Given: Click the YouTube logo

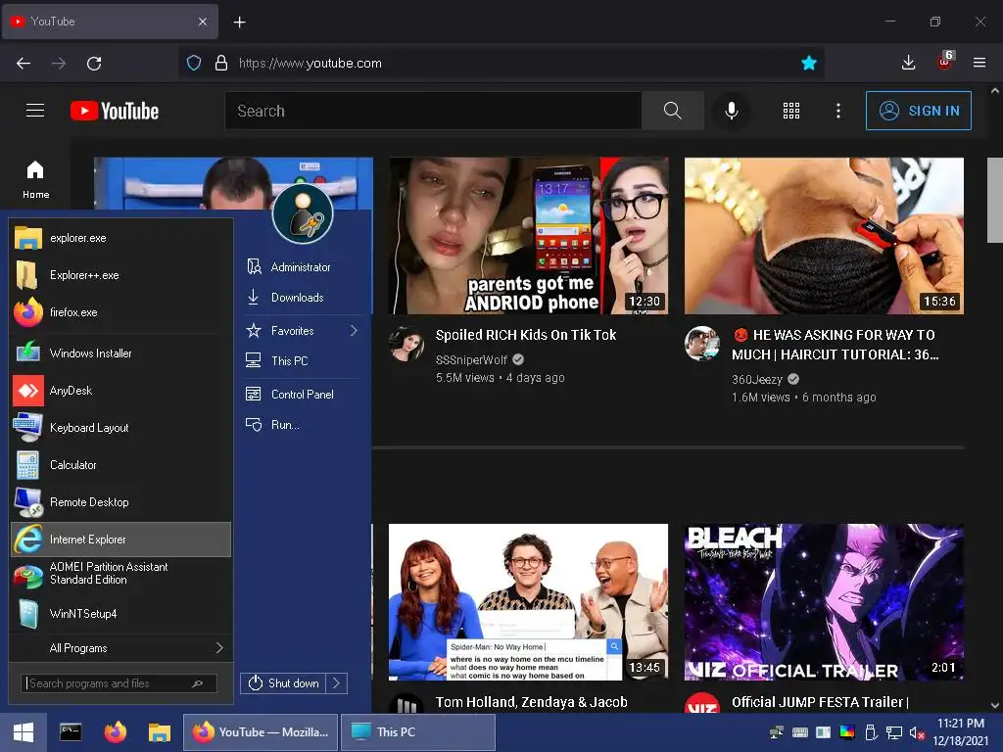Looking at the screenshot, I should (115, 111).
